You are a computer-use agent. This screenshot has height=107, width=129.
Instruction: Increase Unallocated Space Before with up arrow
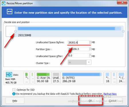(x=90, y=41)
